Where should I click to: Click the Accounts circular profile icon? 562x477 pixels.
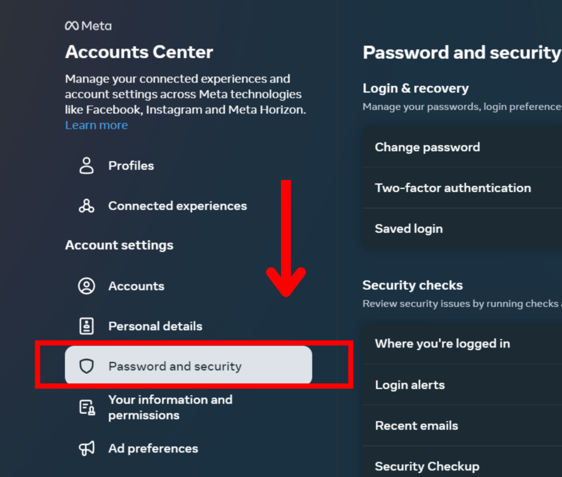(x=87, y=286)
